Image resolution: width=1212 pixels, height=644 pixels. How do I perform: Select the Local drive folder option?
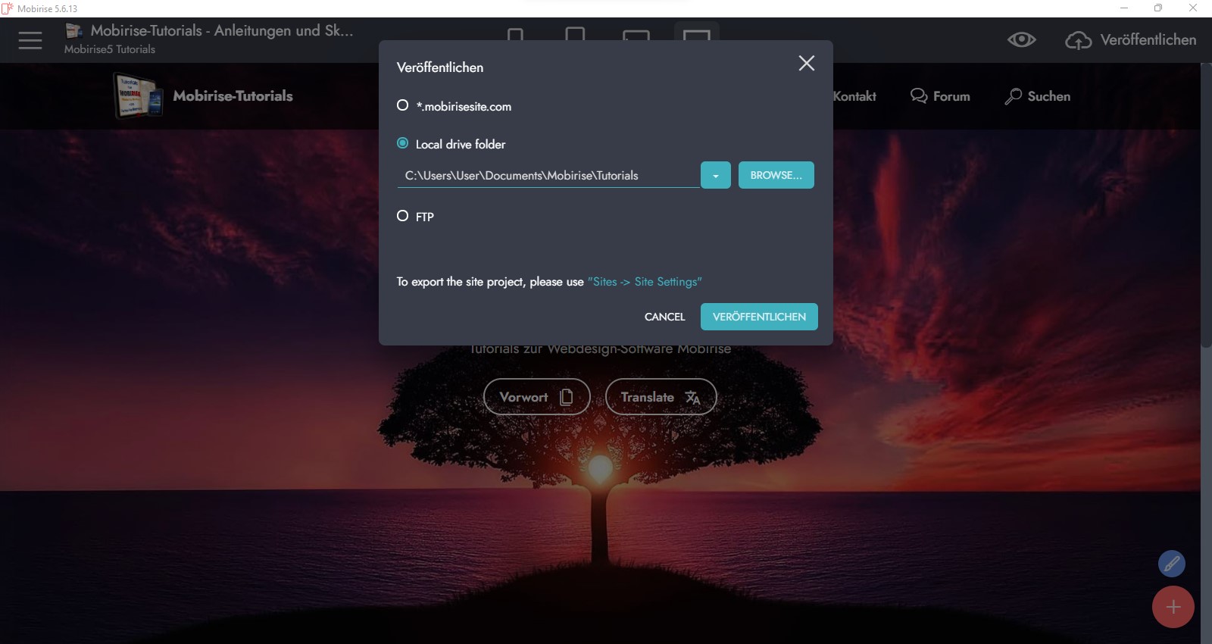[x=403, y=143]
